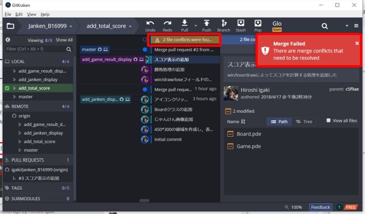Open the Pull options dropdown arrow

[x=196, y=26]
